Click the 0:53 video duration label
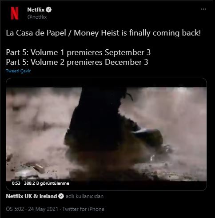215x218 pixels. tap(16, 183)
